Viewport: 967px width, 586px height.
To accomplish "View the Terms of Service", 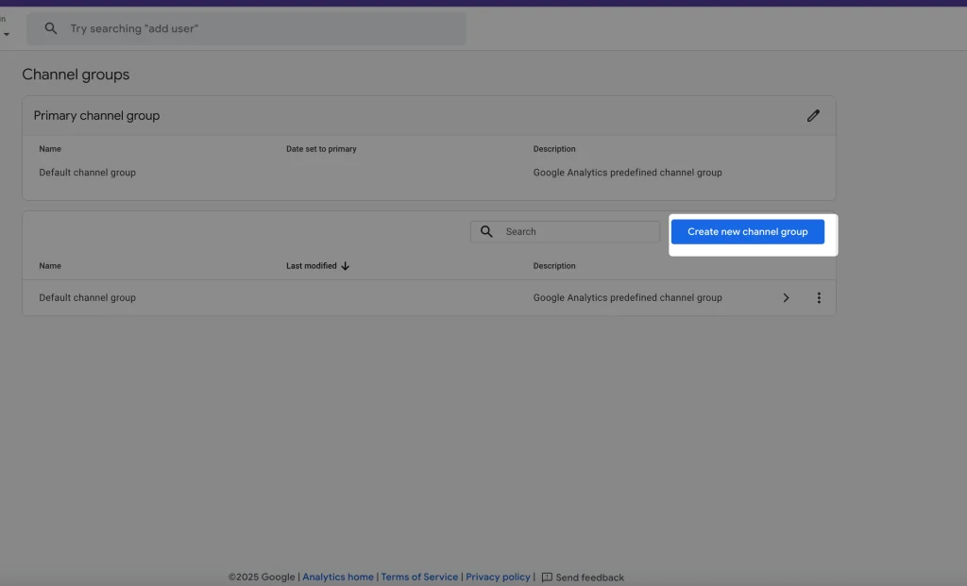I will pyautogui.click(x=419, y=577).
